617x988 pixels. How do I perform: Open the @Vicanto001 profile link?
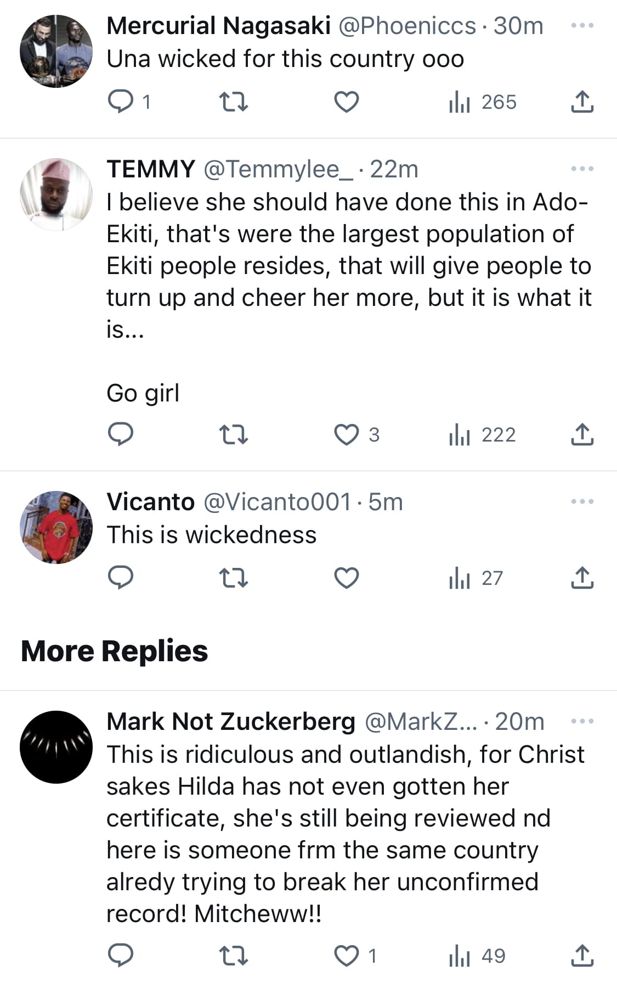click(277, 502)
